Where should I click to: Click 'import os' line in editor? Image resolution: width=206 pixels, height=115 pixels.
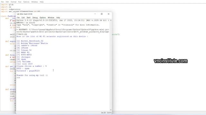point(6,7)
